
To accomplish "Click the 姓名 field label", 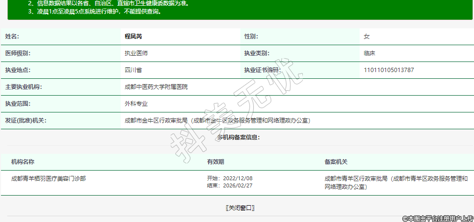I will (x=12, y=37).
